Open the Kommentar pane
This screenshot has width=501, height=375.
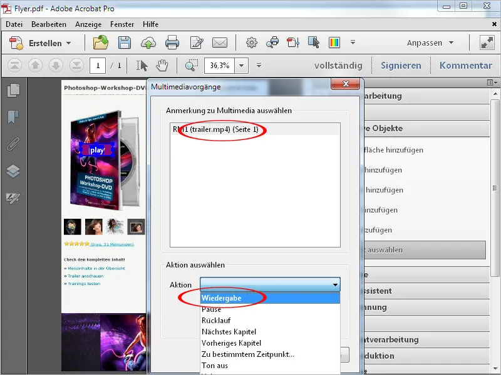pyautogui.click(x=465, y=66)
